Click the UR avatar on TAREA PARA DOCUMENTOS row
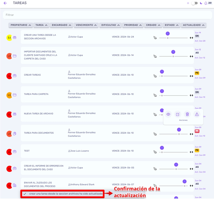This screenshot has height=200, width=214. [9, 134]
